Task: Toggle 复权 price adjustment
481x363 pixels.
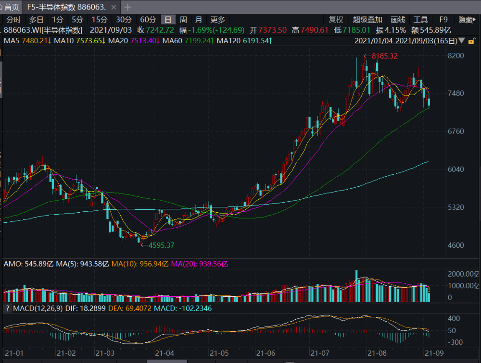Action: tap(336, 20)
